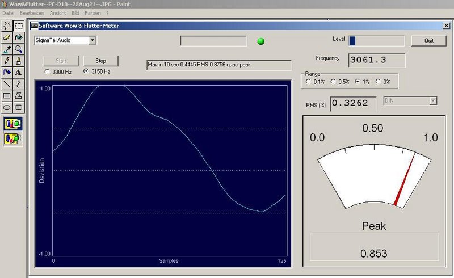Set Range to 3%
454x278 pixels.
tap(378, 82)
